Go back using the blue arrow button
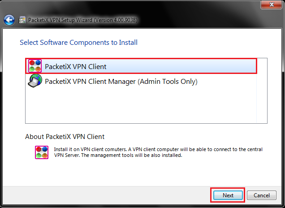Image resolution: width=285 pixels, height=208 pixels. click(x=9, y=20)
